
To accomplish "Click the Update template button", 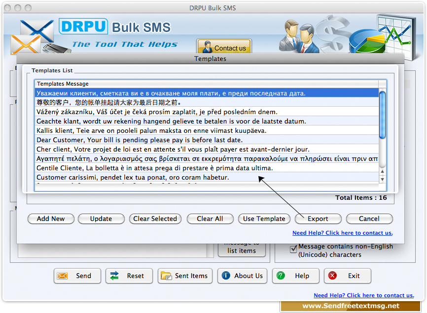I will tap(101, 219).
